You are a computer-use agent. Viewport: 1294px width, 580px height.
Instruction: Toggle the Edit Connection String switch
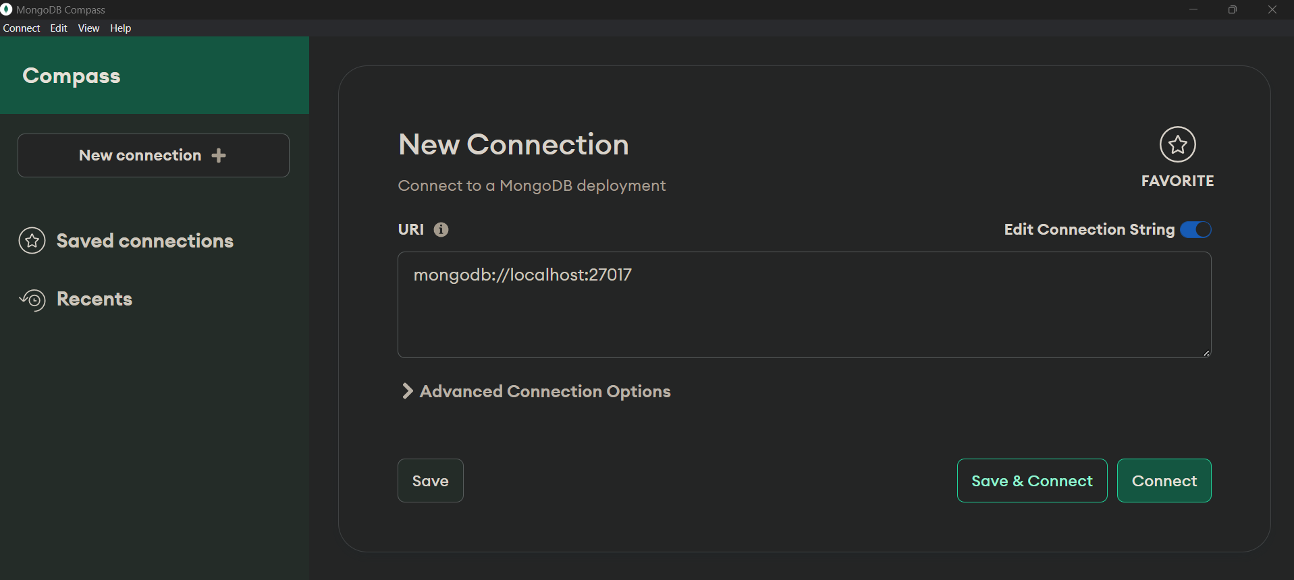pyautogui.click(x=1195, y=229)
